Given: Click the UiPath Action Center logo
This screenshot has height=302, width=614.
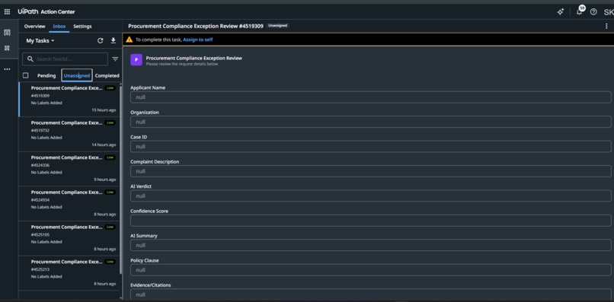Looking at the screenshot, I should pos(46,11).
